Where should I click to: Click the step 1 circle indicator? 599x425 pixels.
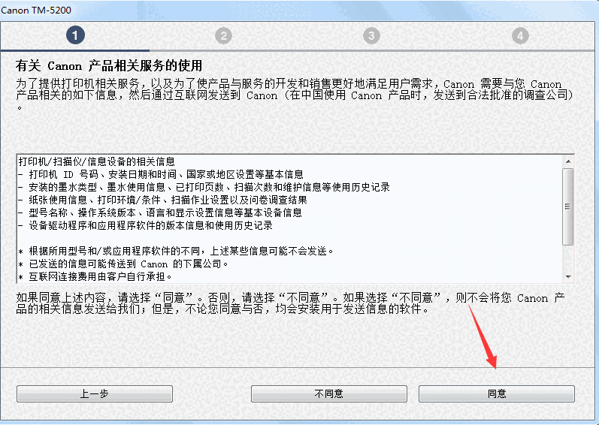(x=75, y=35)
